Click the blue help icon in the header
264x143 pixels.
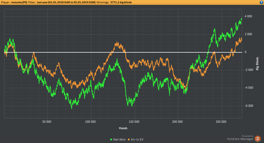pos(261,2)
